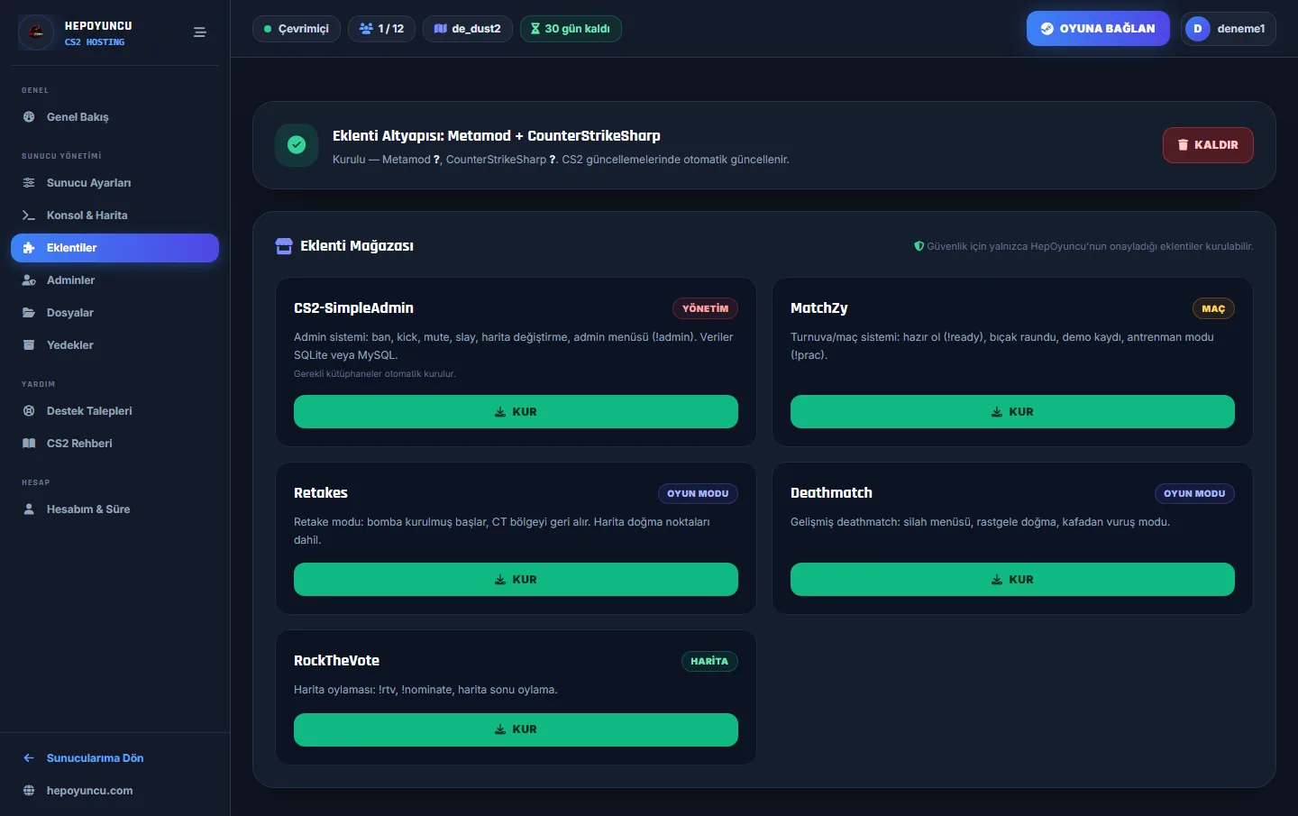Image resolution: width=1298 pixels, height=816 pixels.
Task: Click the security shield icon in notice
Action: pyautogui.click(x=919, y=246)
